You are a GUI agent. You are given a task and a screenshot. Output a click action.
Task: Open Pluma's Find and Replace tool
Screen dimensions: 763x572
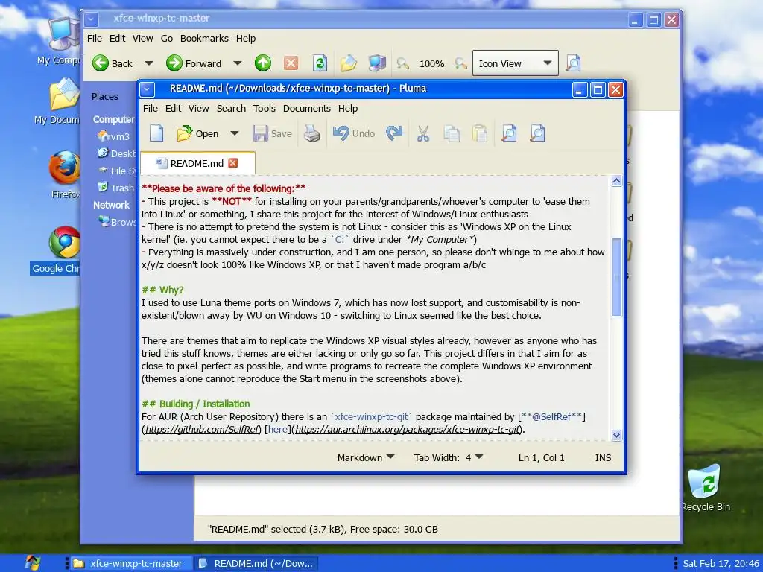pos(537,133)
